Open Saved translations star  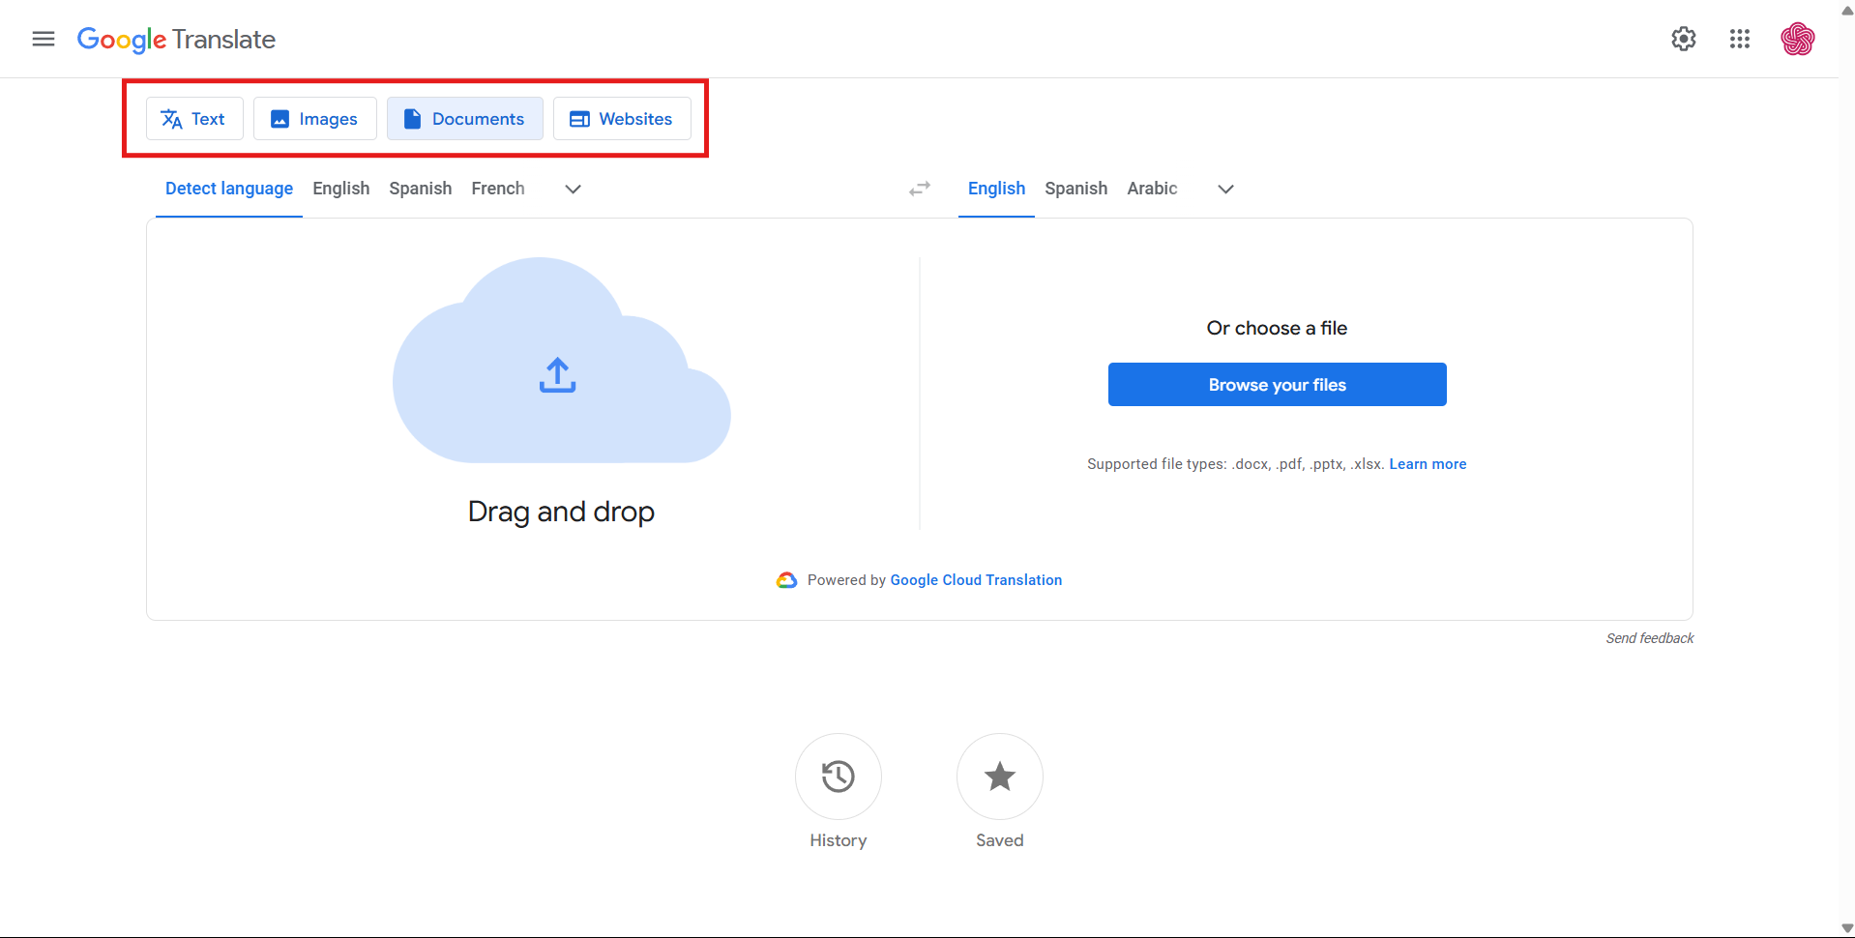coord(999,777)
